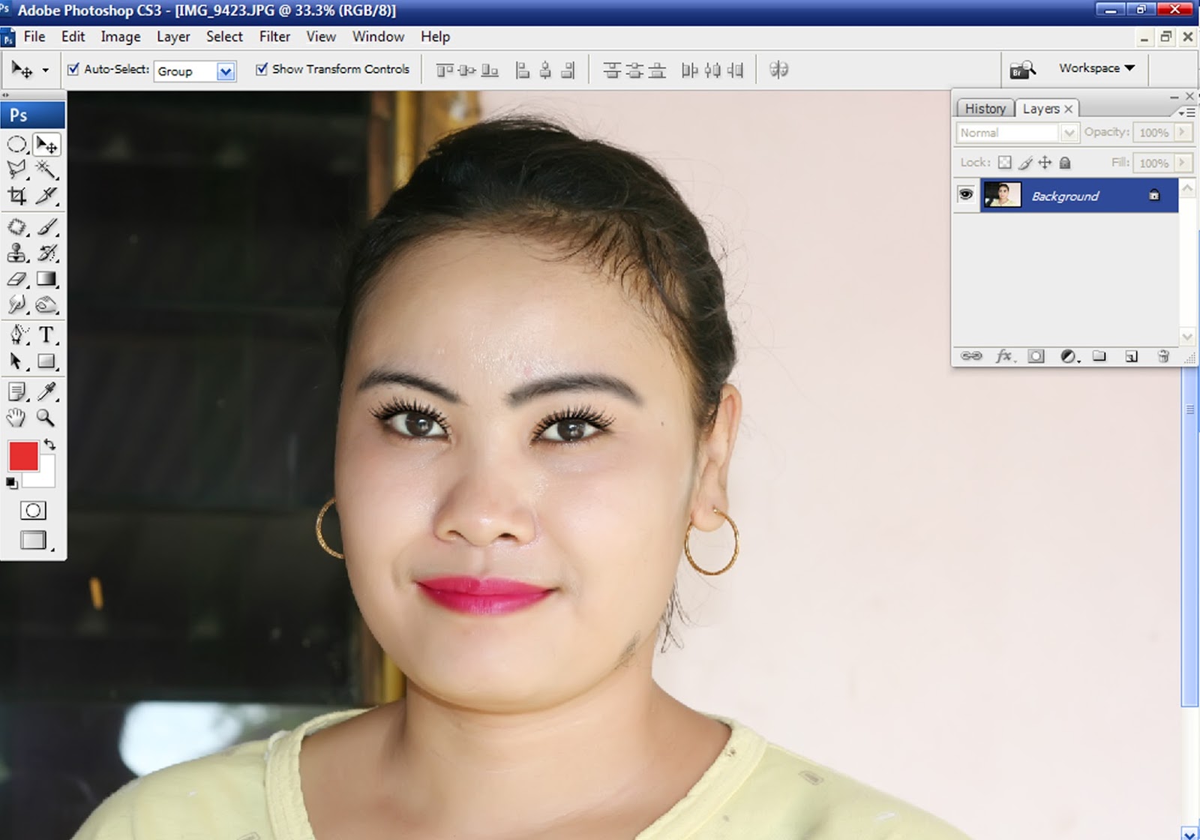Close the Layers tab with its x

1069,109
